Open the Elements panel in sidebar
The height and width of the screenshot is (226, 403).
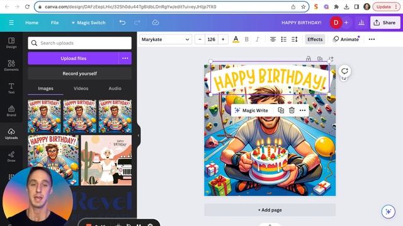point(11,65)
